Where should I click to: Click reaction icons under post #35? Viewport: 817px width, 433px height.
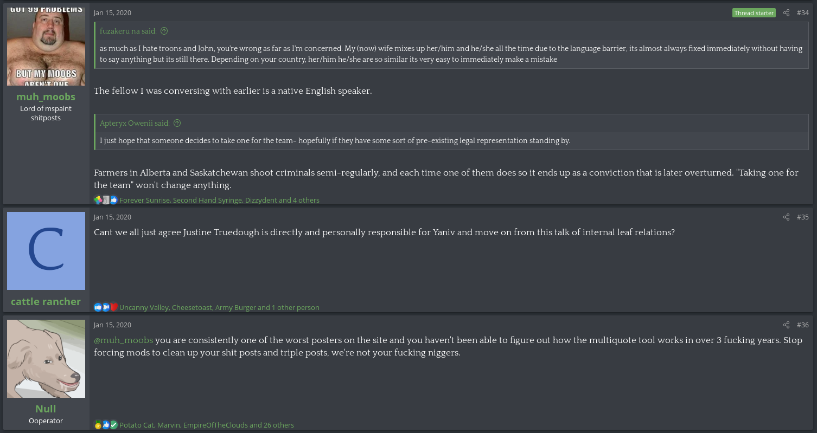click(106, 307)
